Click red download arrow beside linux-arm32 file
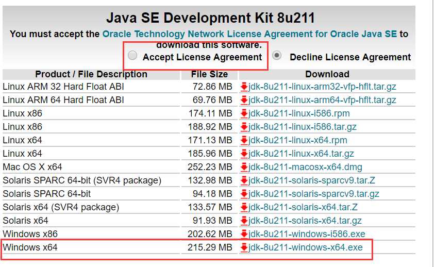 tap(244, 87)
